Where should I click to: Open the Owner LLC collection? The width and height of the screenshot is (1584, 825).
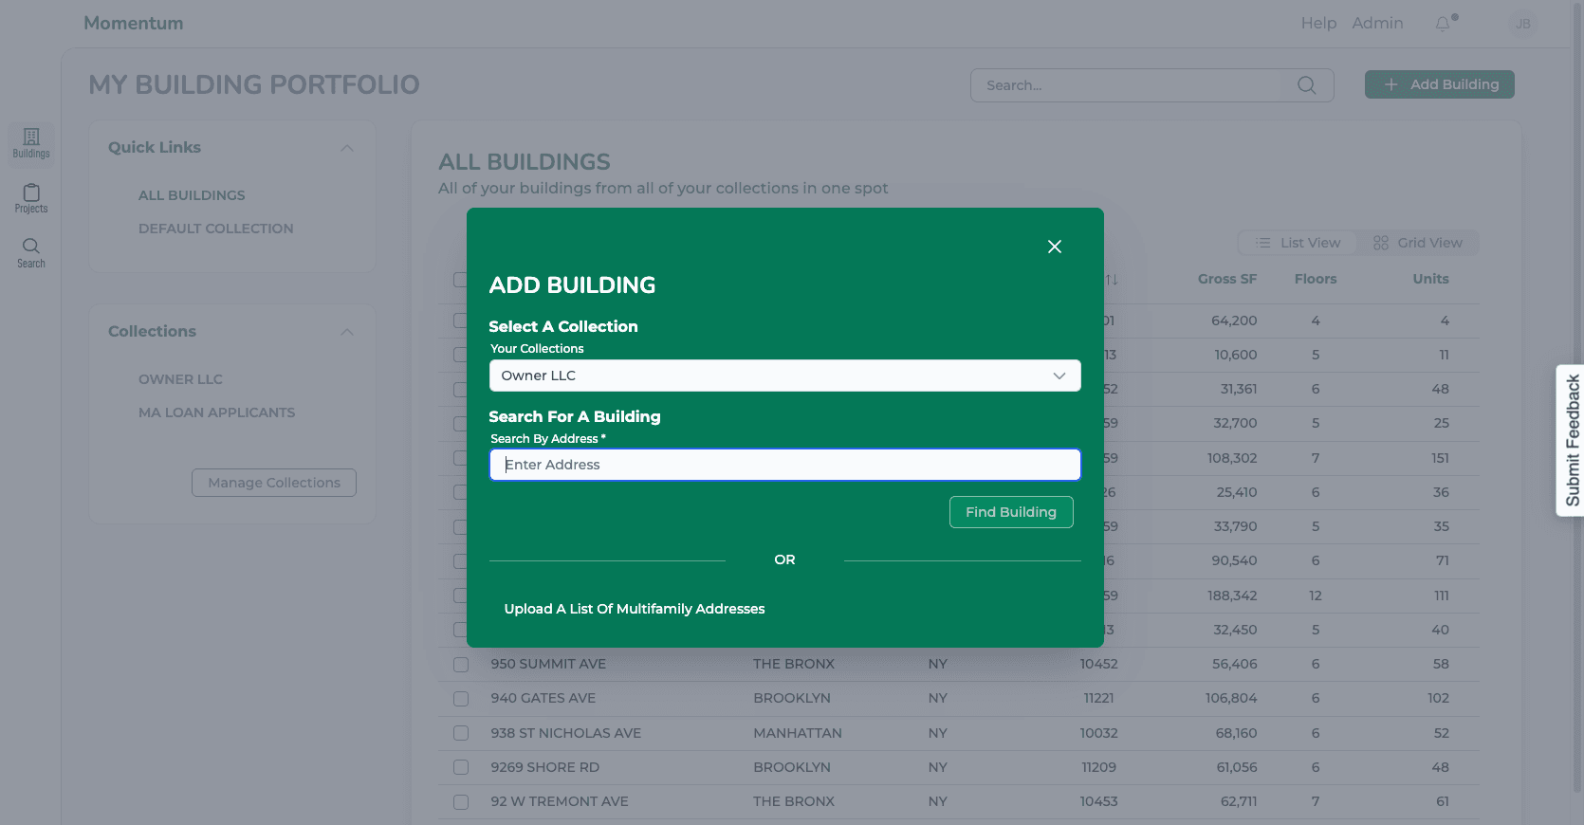pyautogui.click(x=180, y=379)
